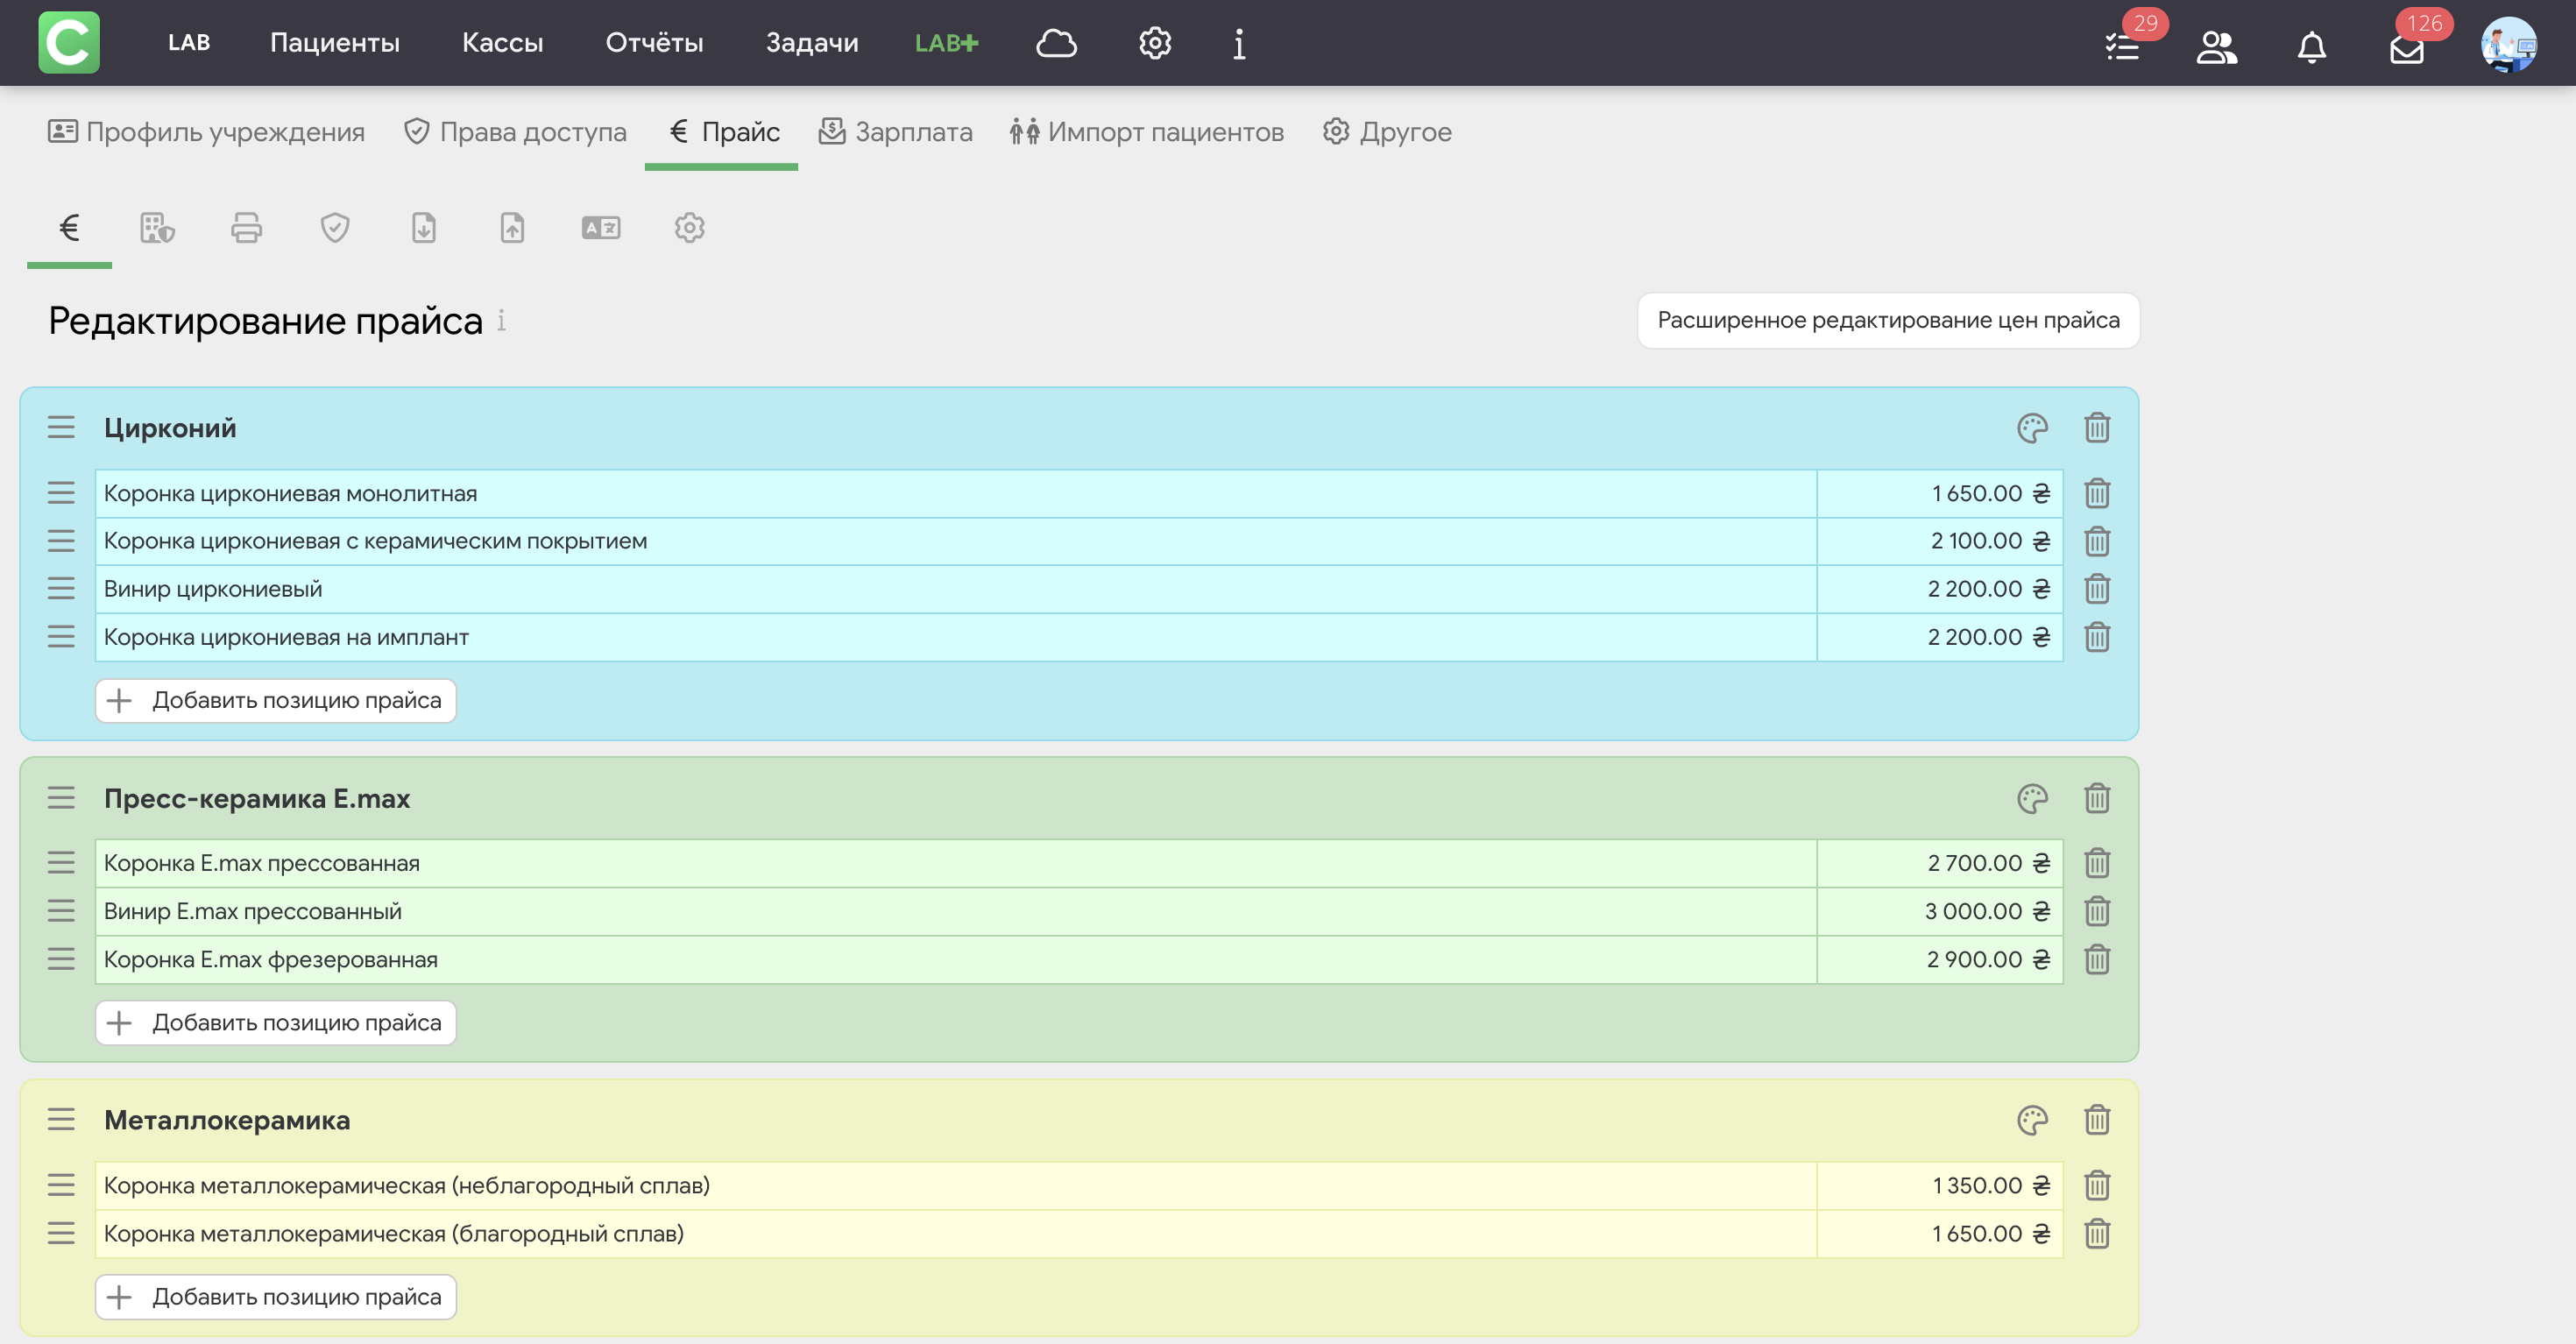Viewport: 2576px width, 1344px height.
Task: Add price position under Цирконий
Action: pos(276,700)
